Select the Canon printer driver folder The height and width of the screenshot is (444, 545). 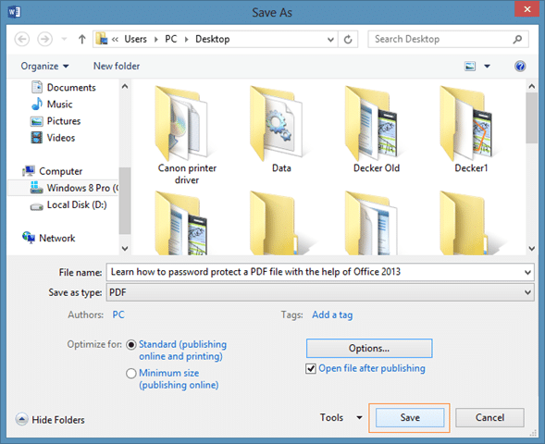[x=187, y=135]
